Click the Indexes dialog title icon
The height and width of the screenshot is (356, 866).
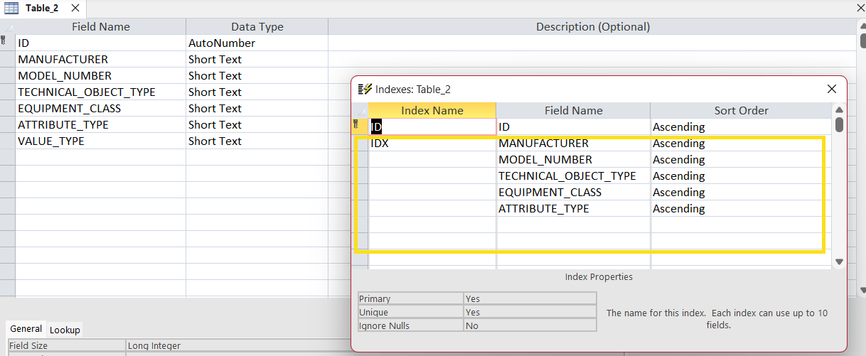pyautogui.click(x=365, y=90)
